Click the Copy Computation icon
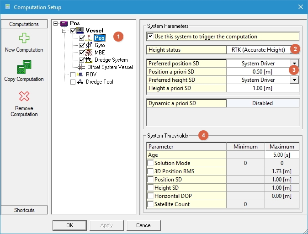This screenshot has width=308, height=234. coord(24,67)
